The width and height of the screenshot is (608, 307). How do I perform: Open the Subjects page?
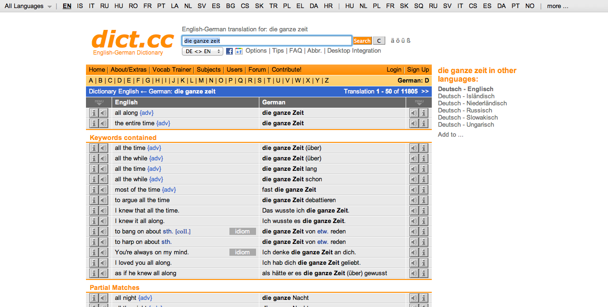209,70
